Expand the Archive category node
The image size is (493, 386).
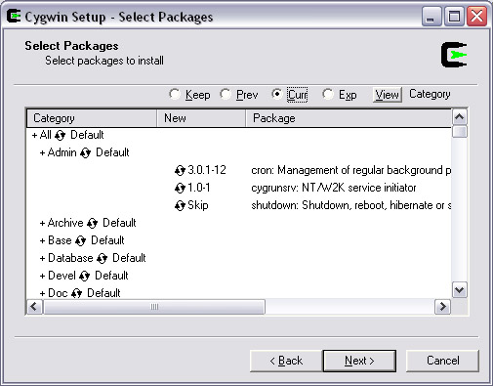42,223
